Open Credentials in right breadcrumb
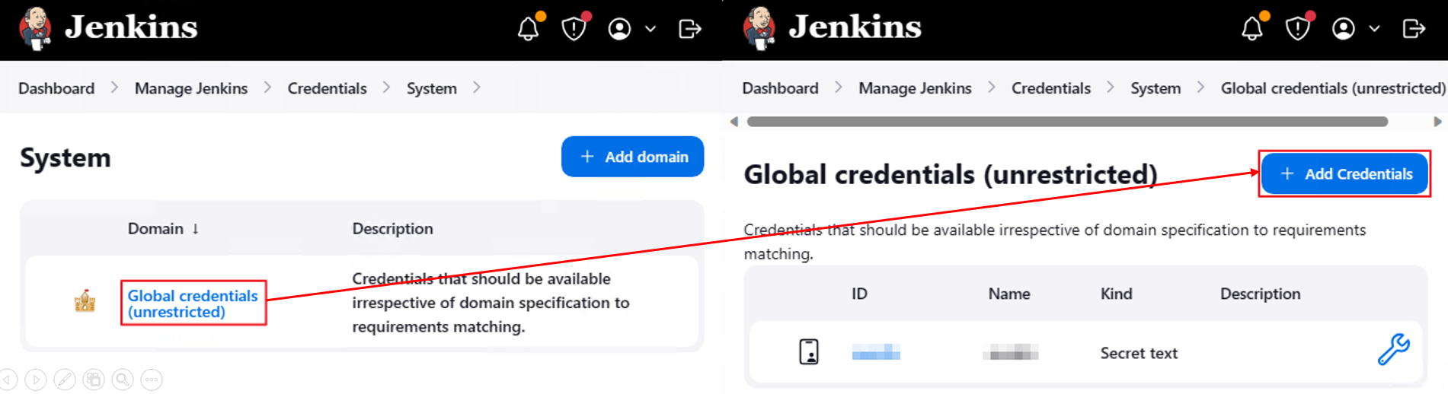 tap(1050, 88)
